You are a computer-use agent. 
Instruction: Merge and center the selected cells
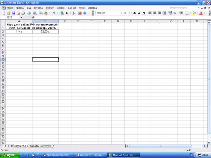(x=164, y=13)
